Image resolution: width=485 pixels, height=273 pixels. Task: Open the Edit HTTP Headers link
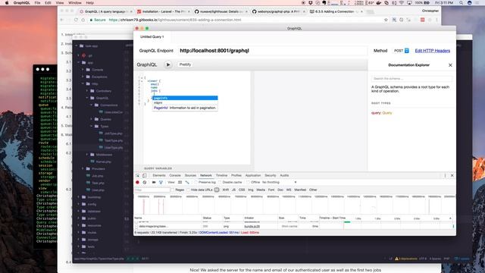coord(433,51)
